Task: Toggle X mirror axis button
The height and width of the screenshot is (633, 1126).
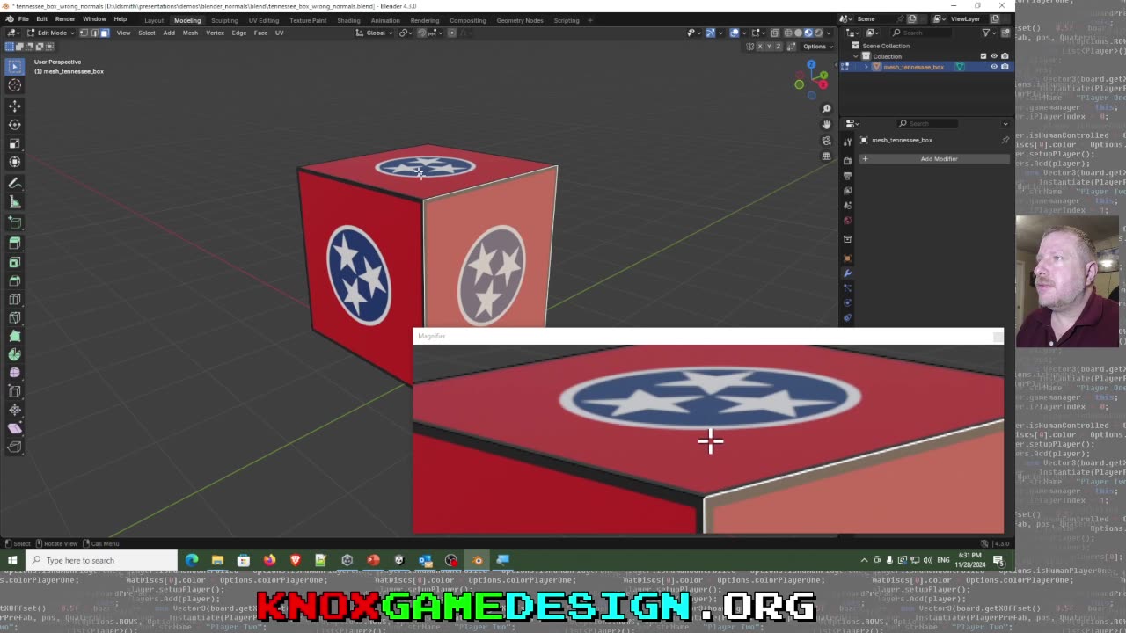Action: pyautogui.click(x=760, y=46)
